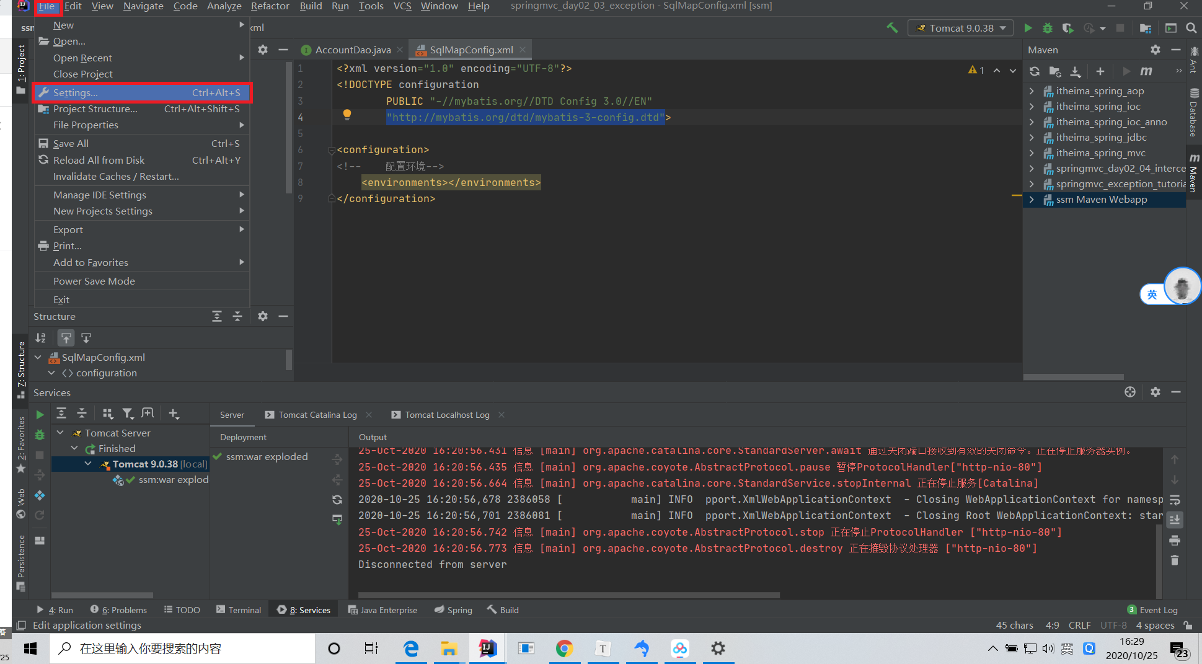Expand the itheima_spring_aop Maven module

click(x=1031, y=91)
